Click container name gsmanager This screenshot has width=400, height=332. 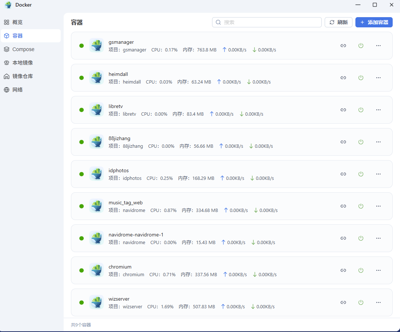(121, 42)
